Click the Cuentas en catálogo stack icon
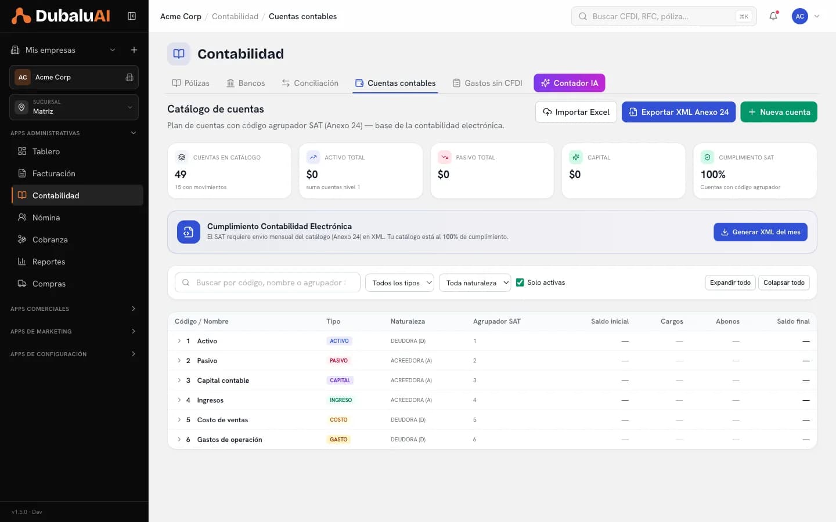Image resolution: width=836 pixels, height=522 pixels. 182,157
